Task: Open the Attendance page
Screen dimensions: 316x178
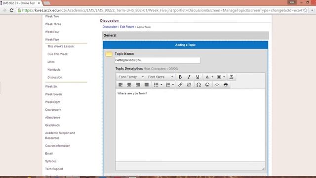Action: click(52, 118)
